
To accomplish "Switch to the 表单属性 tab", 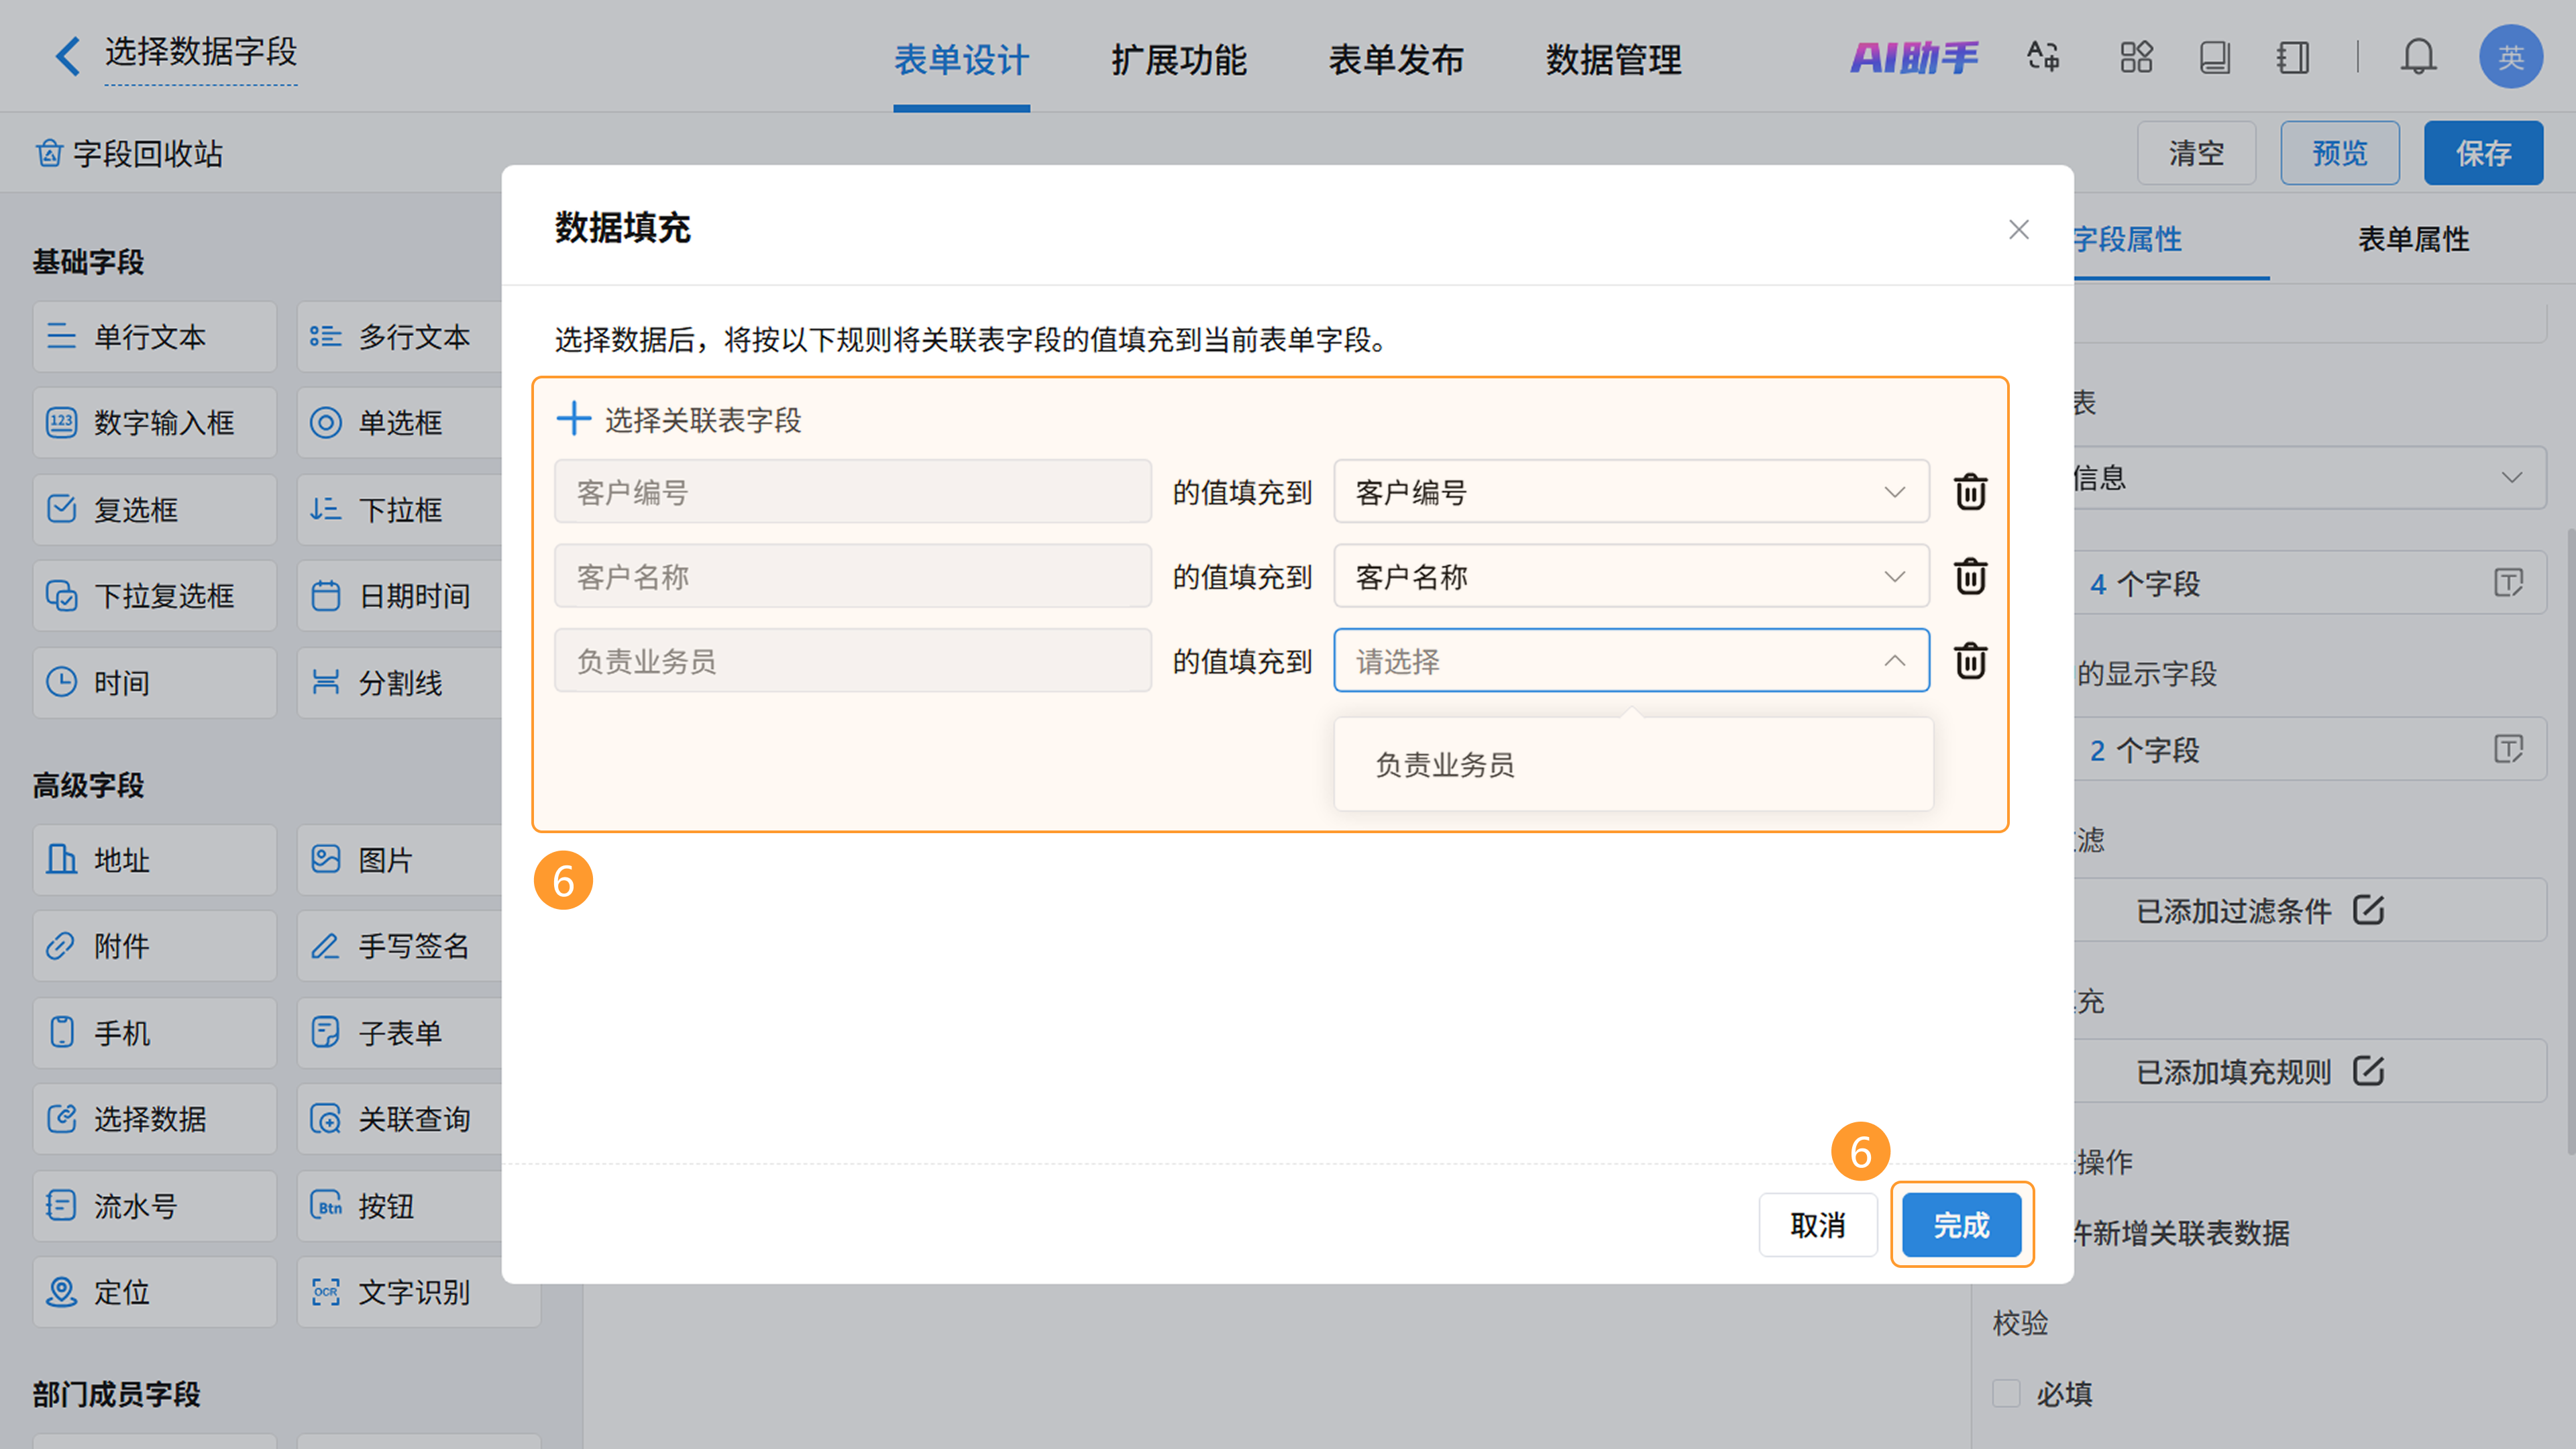I will tap(2413, 240).
